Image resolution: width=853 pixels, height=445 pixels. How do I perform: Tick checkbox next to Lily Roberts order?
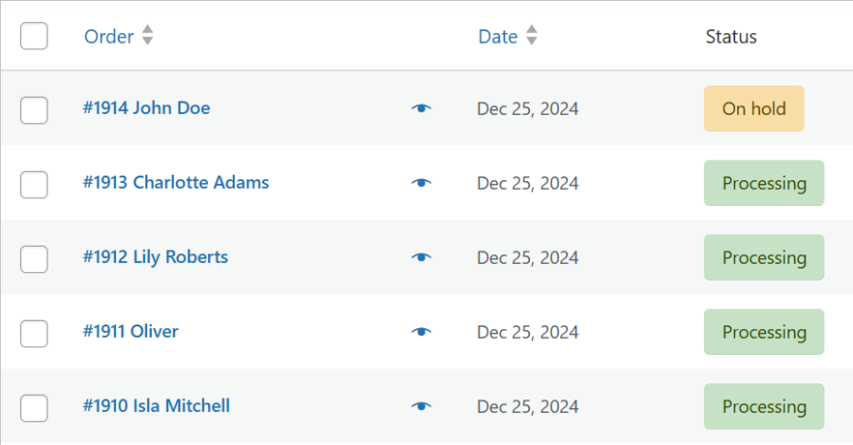[34, 258]
